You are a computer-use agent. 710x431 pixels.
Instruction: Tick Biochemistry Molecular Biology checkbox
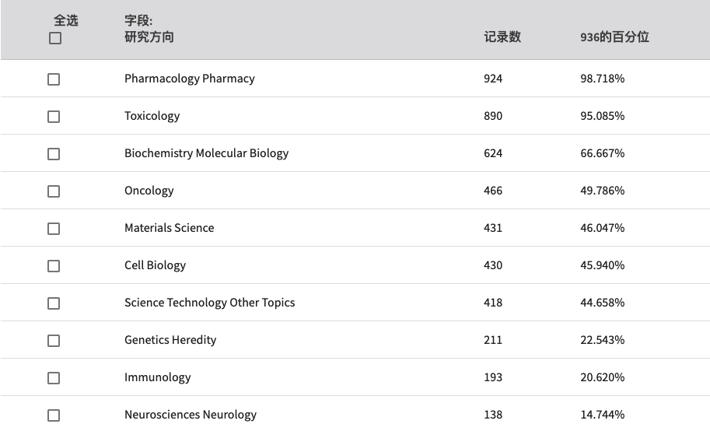click(54, 154)
